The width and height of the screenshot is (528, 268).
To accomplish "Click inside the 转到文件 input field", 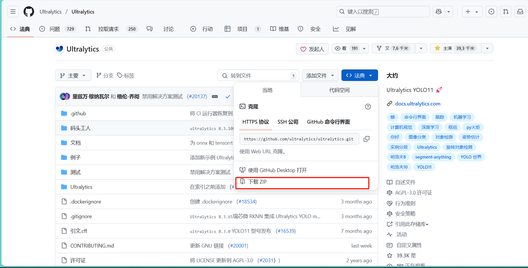I will click(x=257, y=75).
